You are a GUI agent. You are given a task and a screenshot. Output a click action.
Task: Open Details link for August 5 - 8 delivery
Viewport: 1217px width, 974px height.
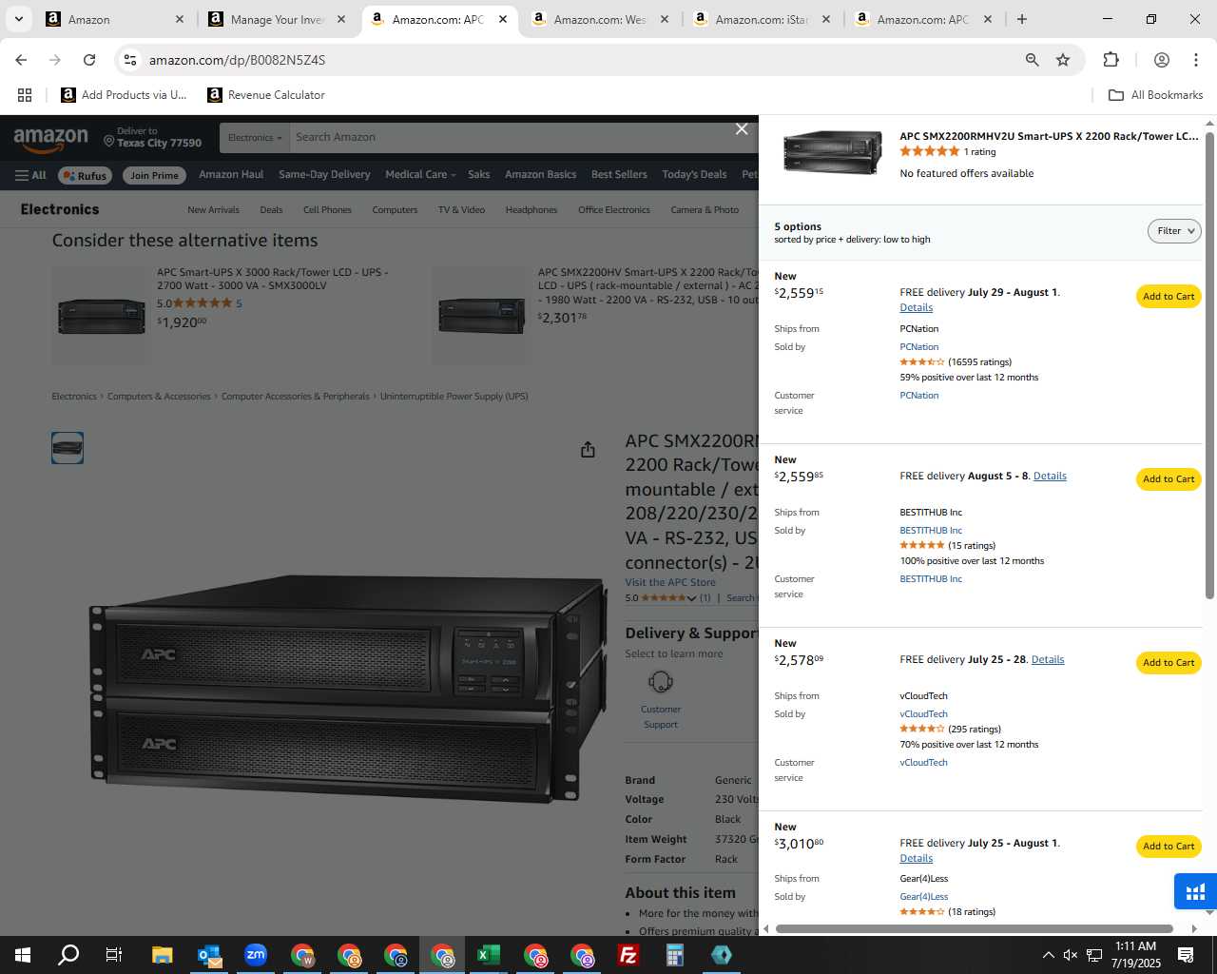(1050, 477)
